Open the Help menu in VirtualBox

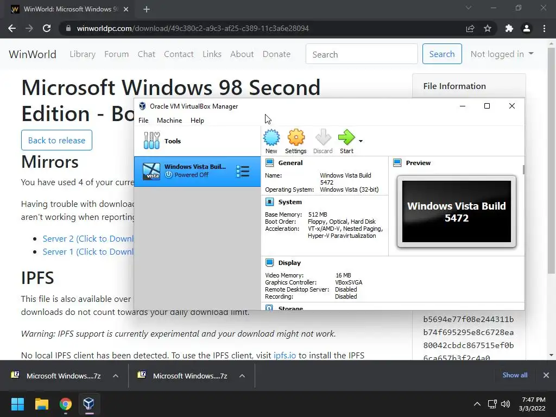(x=197, y=120)
